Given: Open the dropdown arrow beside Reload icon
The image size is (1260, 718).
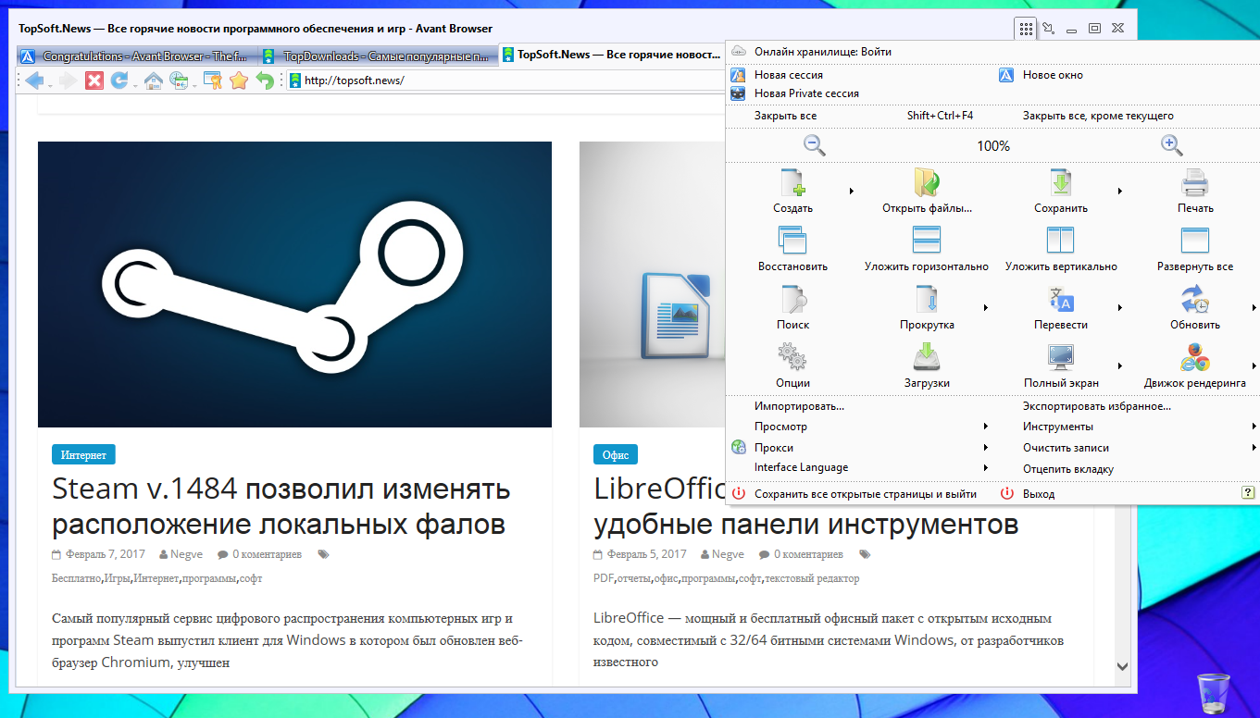Looking at the screenshot, I should tap(135, 85).
